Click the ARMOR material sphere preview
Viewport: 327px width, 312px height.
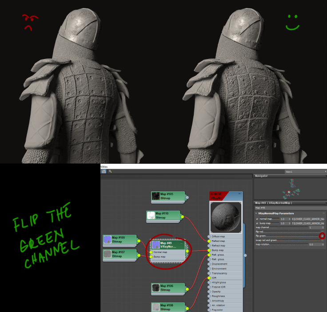pyautogui.click(x=226, y=217)
